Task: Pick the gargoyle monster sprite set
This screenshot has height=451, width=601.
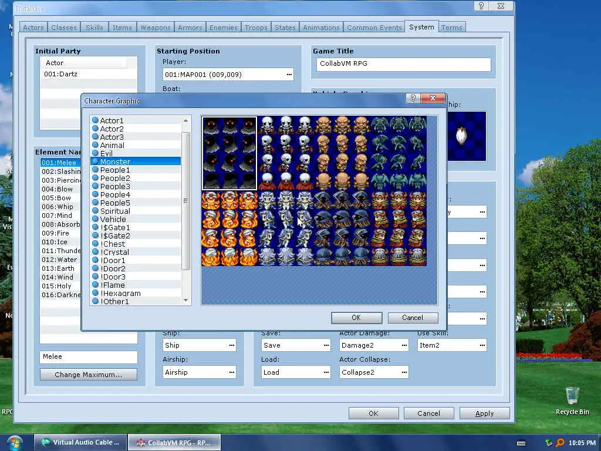Action: pyautogui.click(x=399, y=153)
